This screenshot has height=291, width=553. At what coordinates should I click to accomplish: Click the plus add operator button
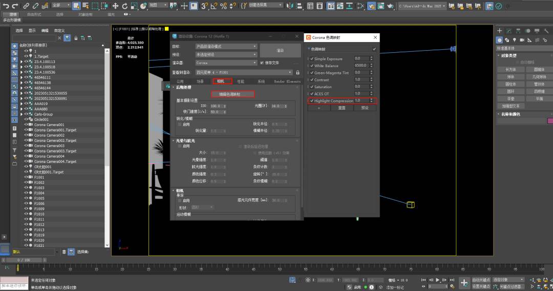(x=319, y=108)
